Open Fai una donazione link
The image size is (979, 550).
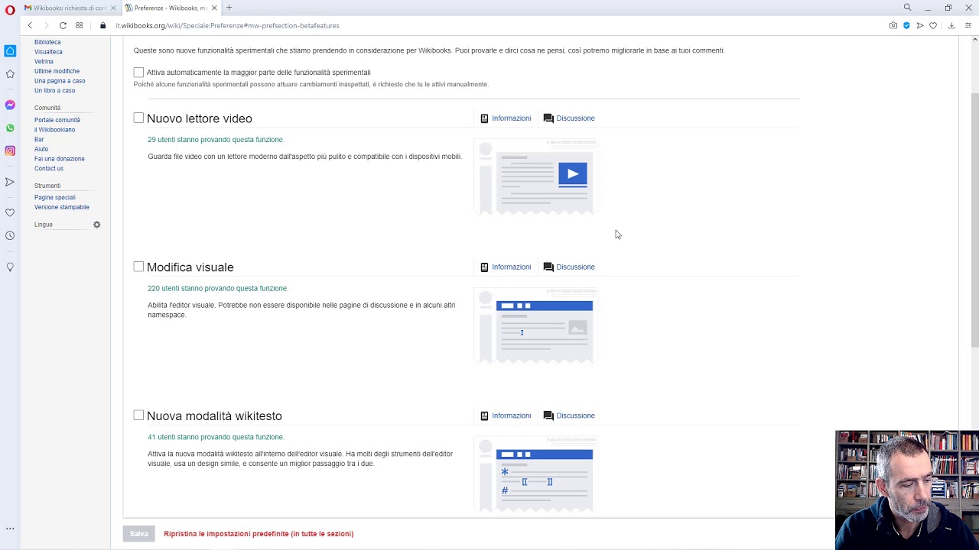pos(60,159)
